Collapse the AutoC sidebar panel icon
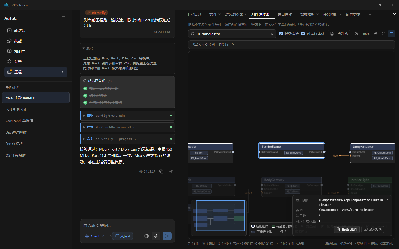The height and width of the screenshot is (249, 399). 63,18
